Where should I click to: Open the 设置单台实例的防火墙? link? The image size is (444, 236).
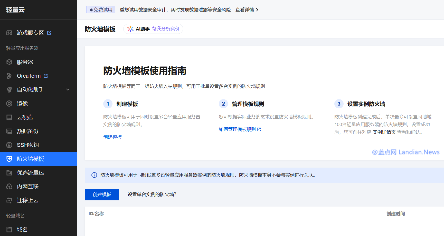click(x=152, y=194)
